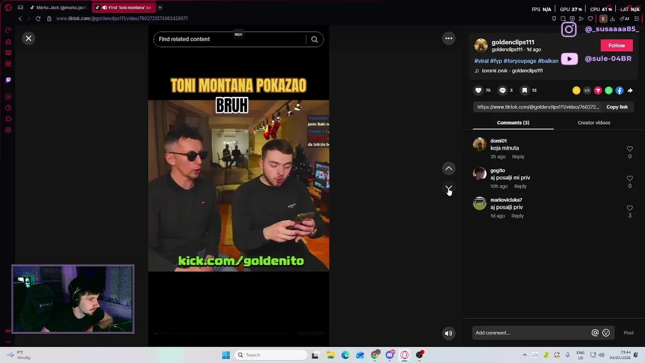
Task: Click the #viral hashtag
Action: click(x=481, y=61)
